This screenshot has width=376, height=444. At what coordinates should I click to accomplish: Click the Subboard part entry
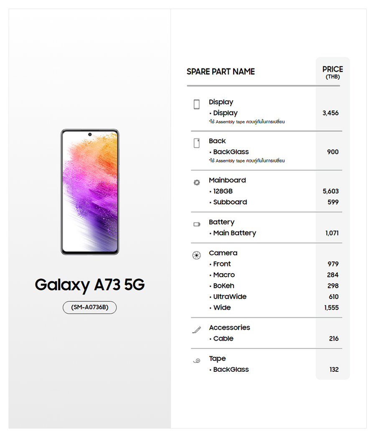click(x=230, y=202)
